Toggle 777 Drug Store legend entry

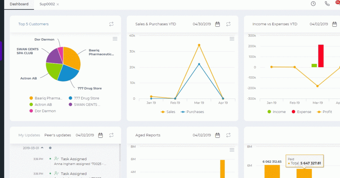pyautogui.click(x=84, y=98)
